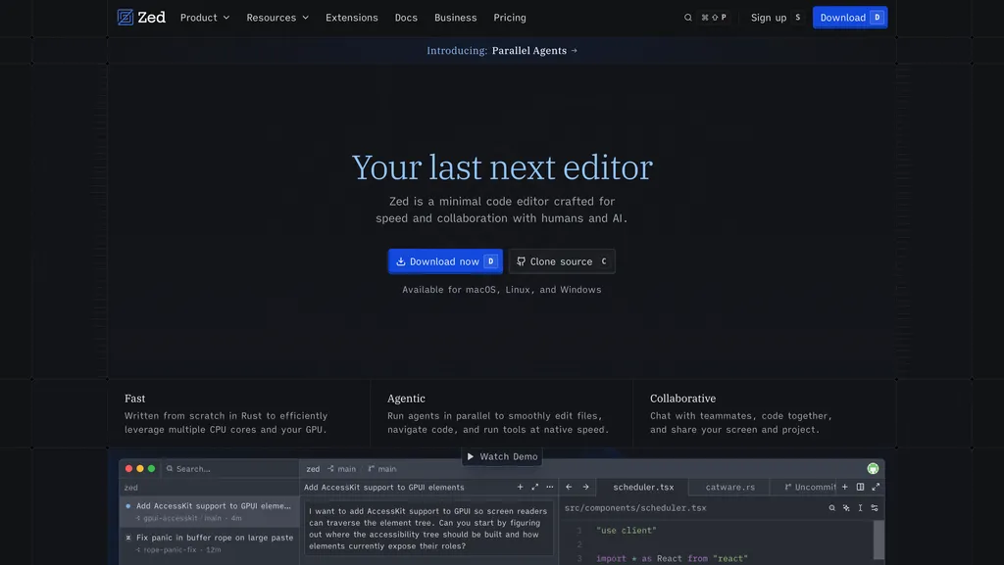Open the Parallel Agents announcement link
This screenshot has width=1004, height=565.
point(502,51)
